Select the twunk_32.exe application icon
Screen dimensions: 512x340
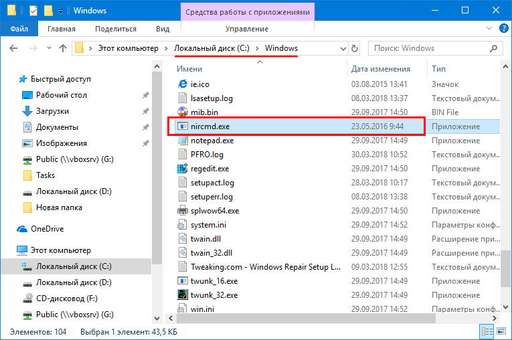[183, 295]
